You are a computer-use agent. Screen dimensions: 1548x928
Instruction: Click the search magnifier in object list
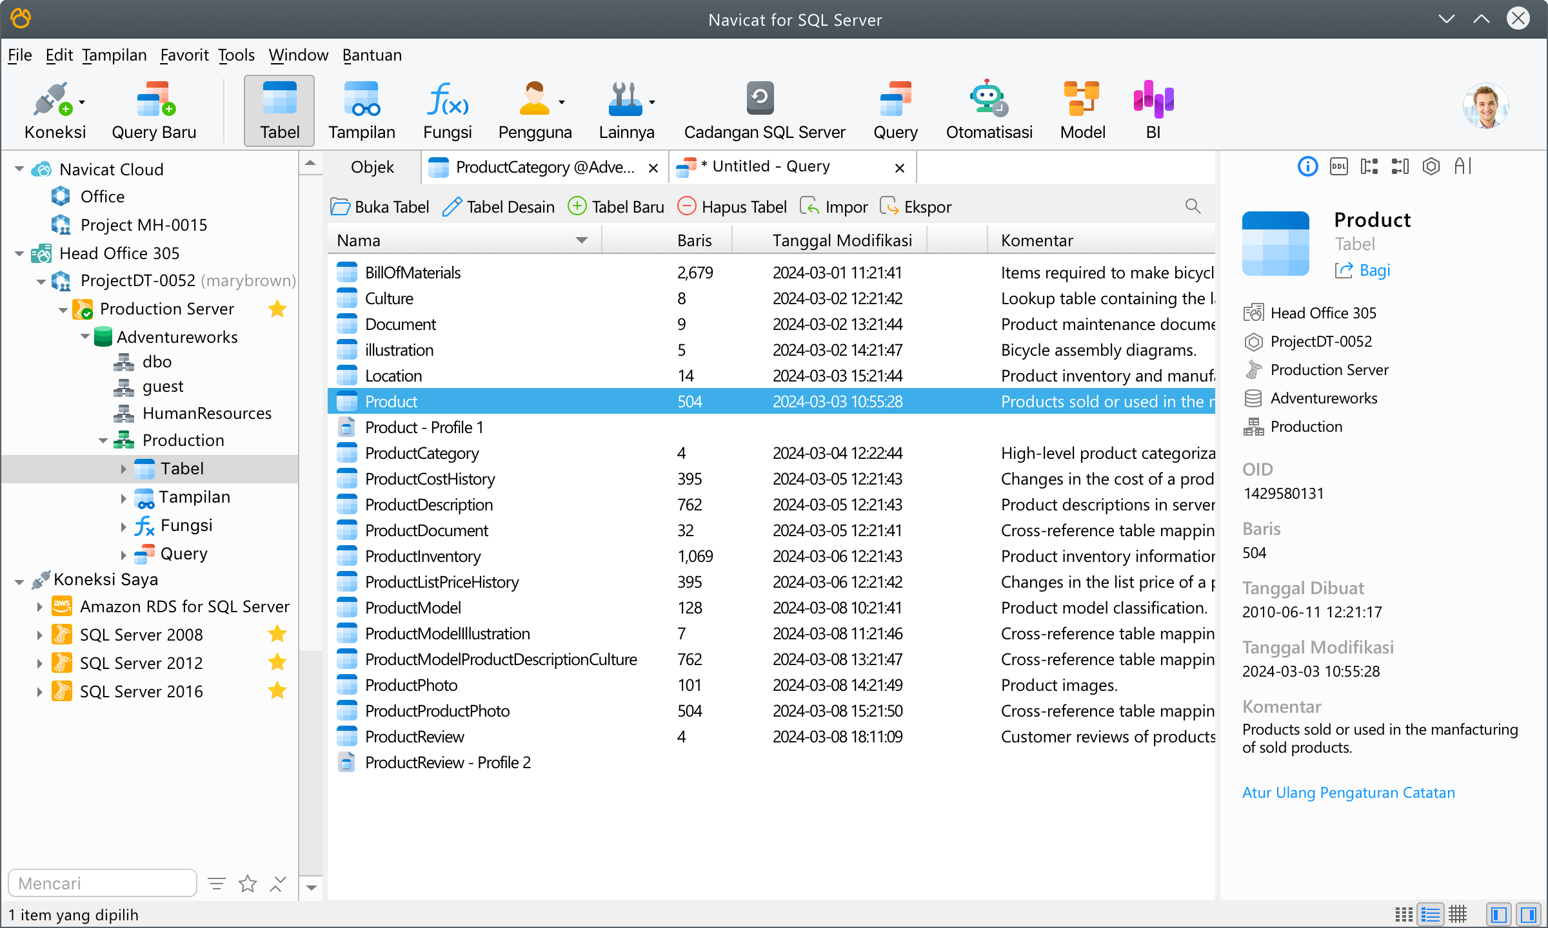click(1193, 206)
